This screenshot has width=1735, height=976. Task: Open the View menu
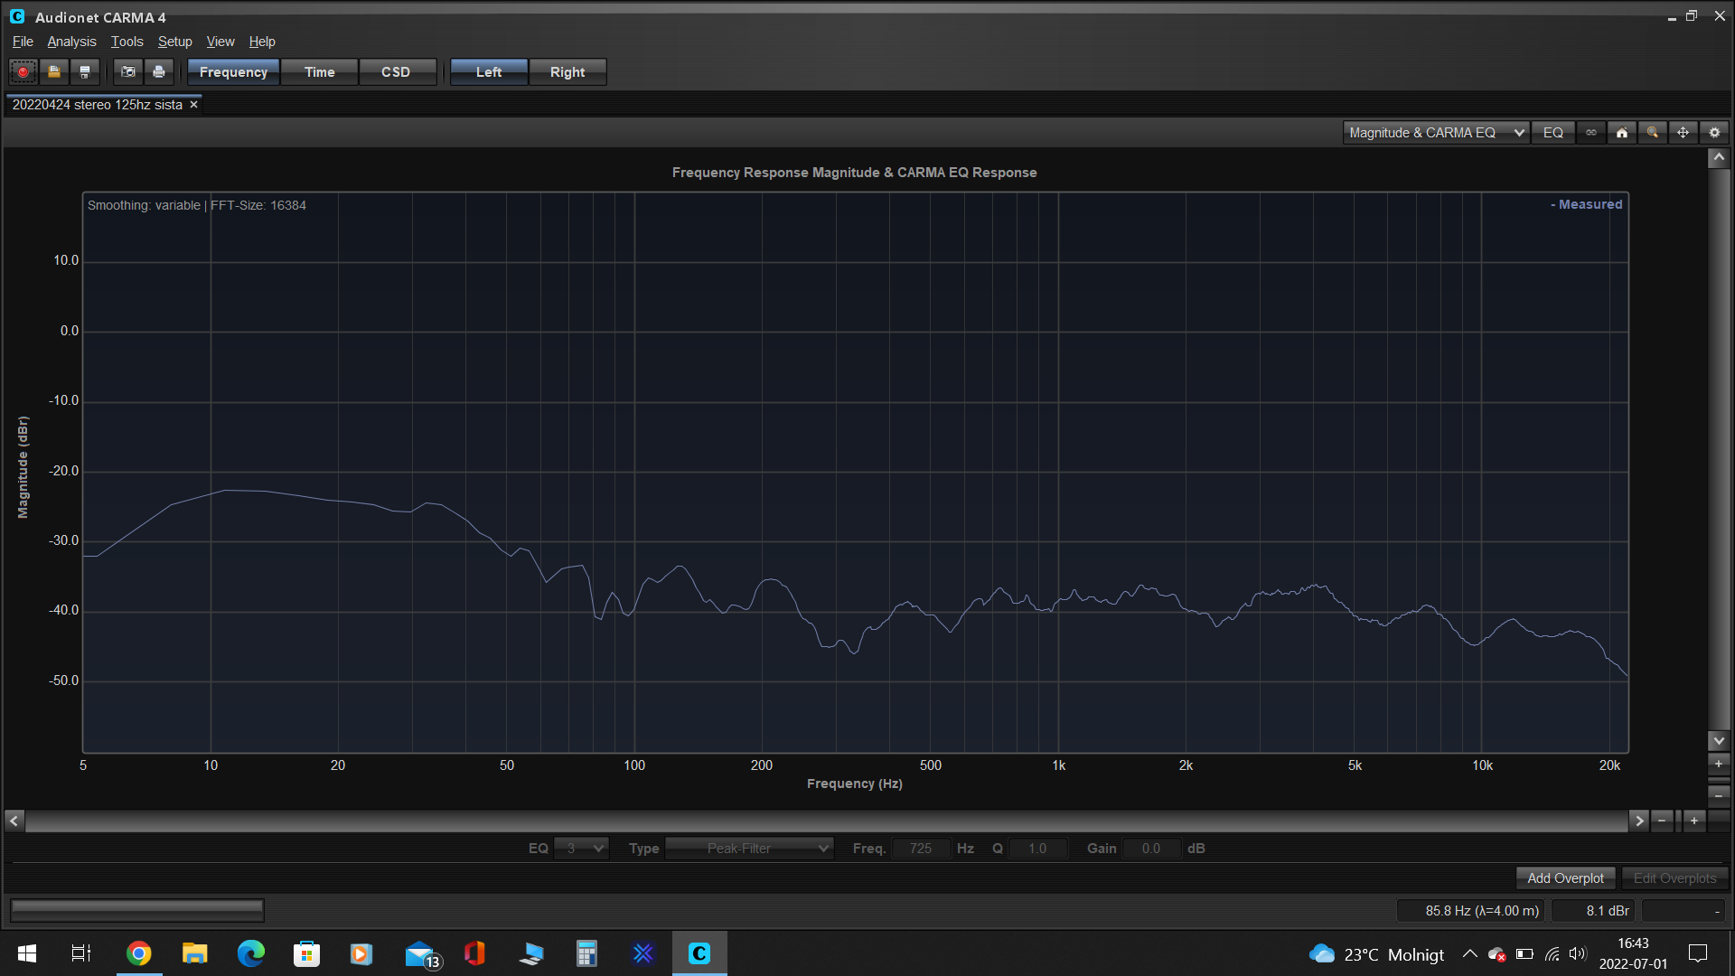pos(220,42)
